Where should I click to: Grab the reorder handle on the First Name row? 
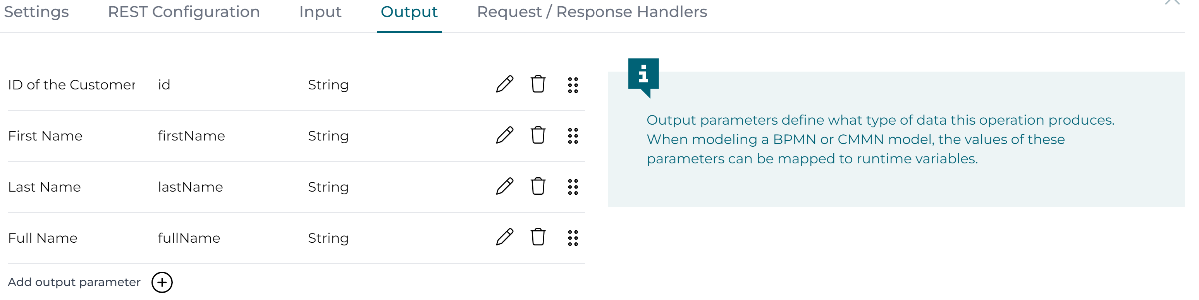[573, 136]
